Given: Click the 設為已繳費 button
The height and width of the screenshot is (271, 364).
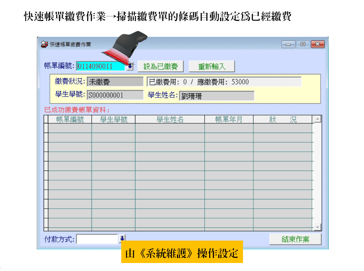Looking at the screenshot, I should [x=160, y=67].
